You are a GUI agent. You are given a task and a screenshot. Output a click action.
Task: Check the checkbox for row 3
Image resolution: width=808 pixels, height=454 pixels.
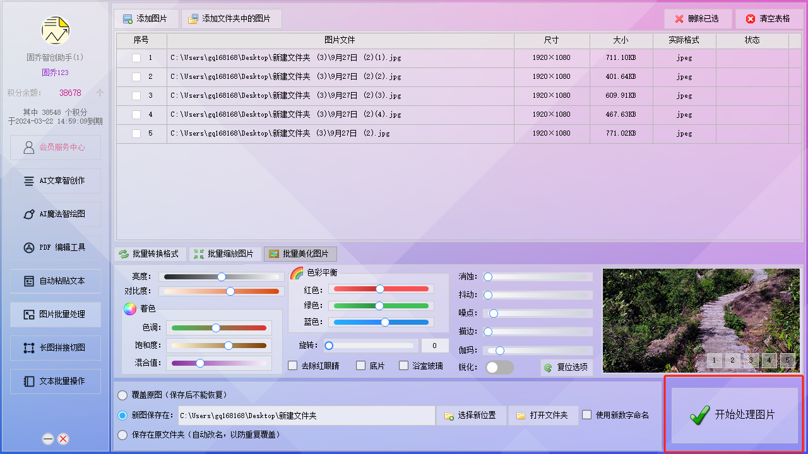coord(136,96)
